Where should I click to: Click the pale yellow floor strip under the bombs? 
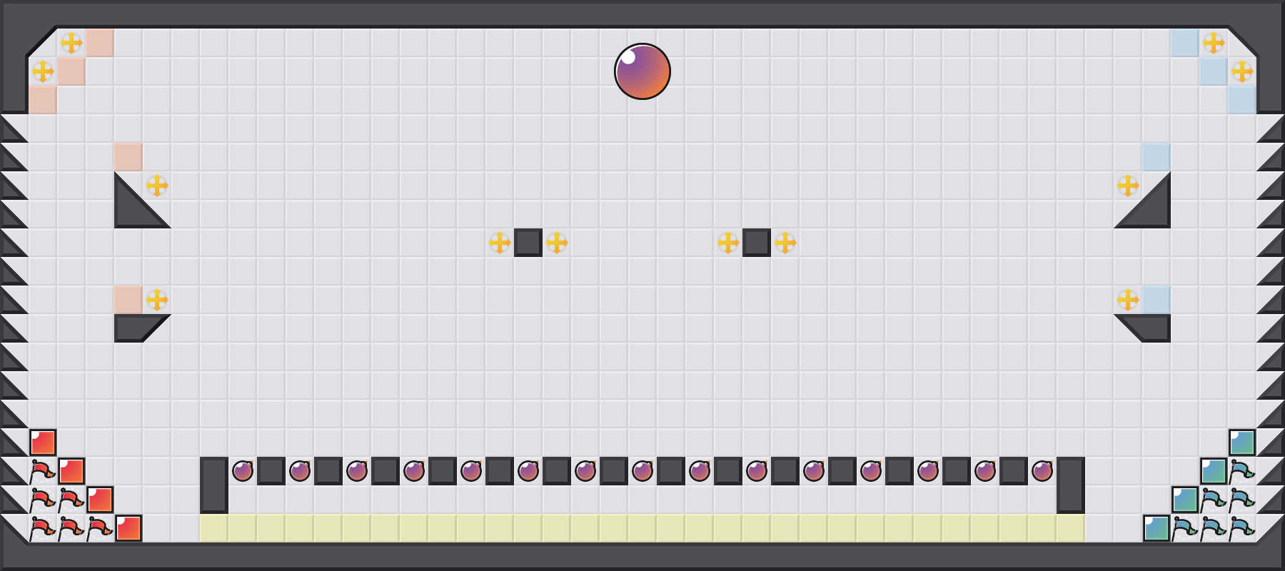pos(642,528)
